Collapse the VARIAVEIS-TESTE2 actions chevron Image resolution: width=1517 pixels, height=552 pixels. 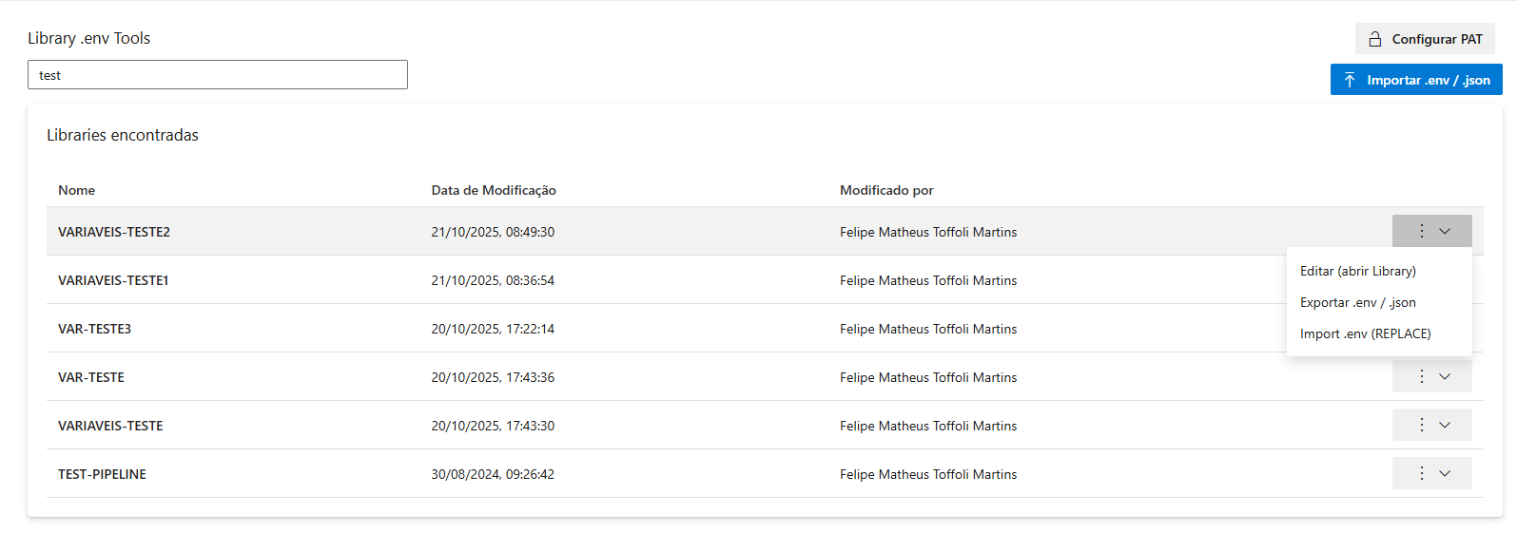tap(1445, 231)
